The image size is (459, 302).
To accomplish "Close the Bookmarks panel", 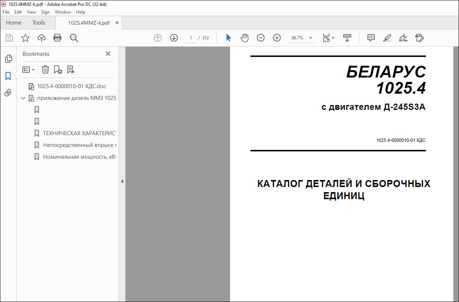I will pos(108,54).
